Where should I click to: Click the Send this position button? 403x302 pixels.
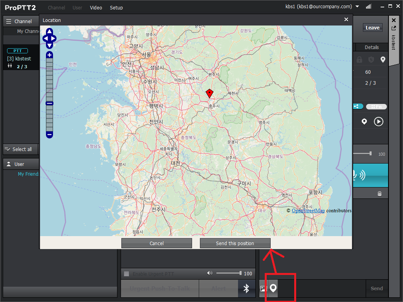click(235, 243)
